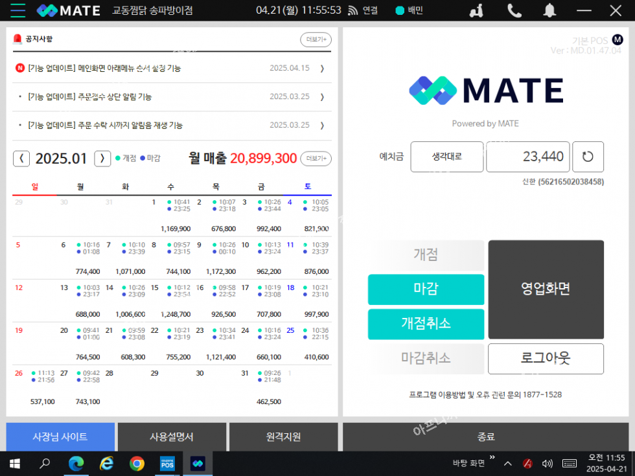635x476 pixels.
Task: Go to previous month in calendar
Action: [x=21, y=158]
